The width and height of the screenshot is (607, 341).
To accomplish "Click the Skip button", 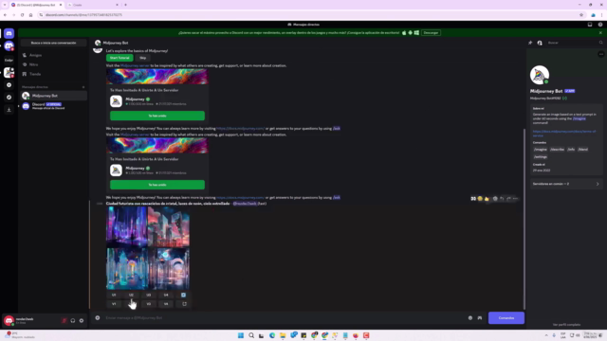I will (143, 58).
